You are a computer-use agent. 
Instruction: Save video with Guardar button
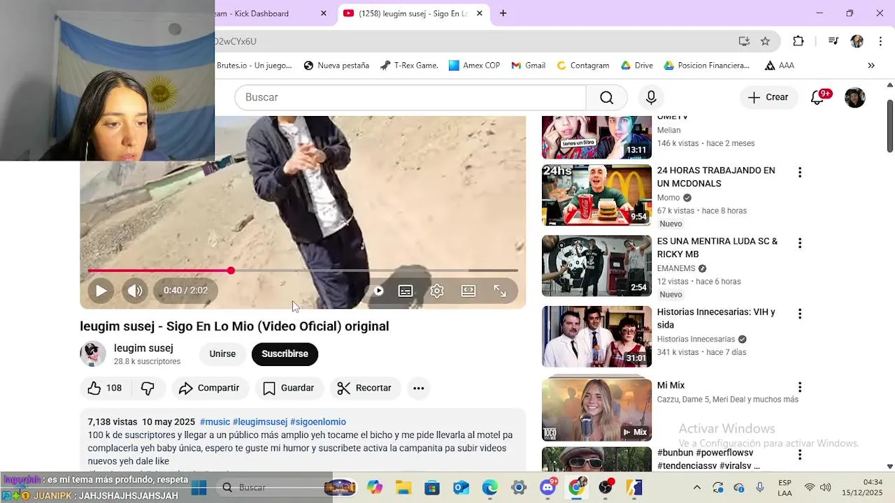pyautogui.click(x=289, y=388)
